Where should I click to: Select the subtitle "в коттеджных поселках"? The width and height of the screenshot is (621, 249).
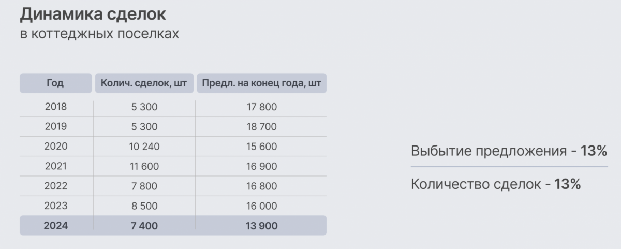(x=99, y=34)
